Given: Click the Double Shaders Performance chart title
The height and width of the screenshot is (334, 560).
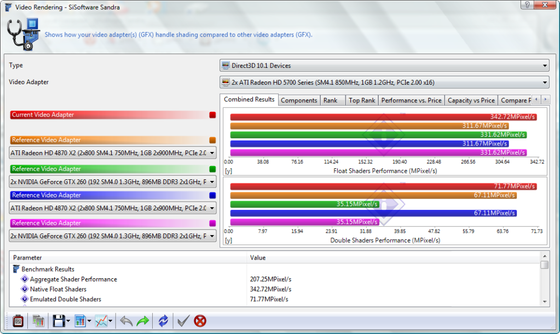Looking at the screenshot, I should coord(385,241).
